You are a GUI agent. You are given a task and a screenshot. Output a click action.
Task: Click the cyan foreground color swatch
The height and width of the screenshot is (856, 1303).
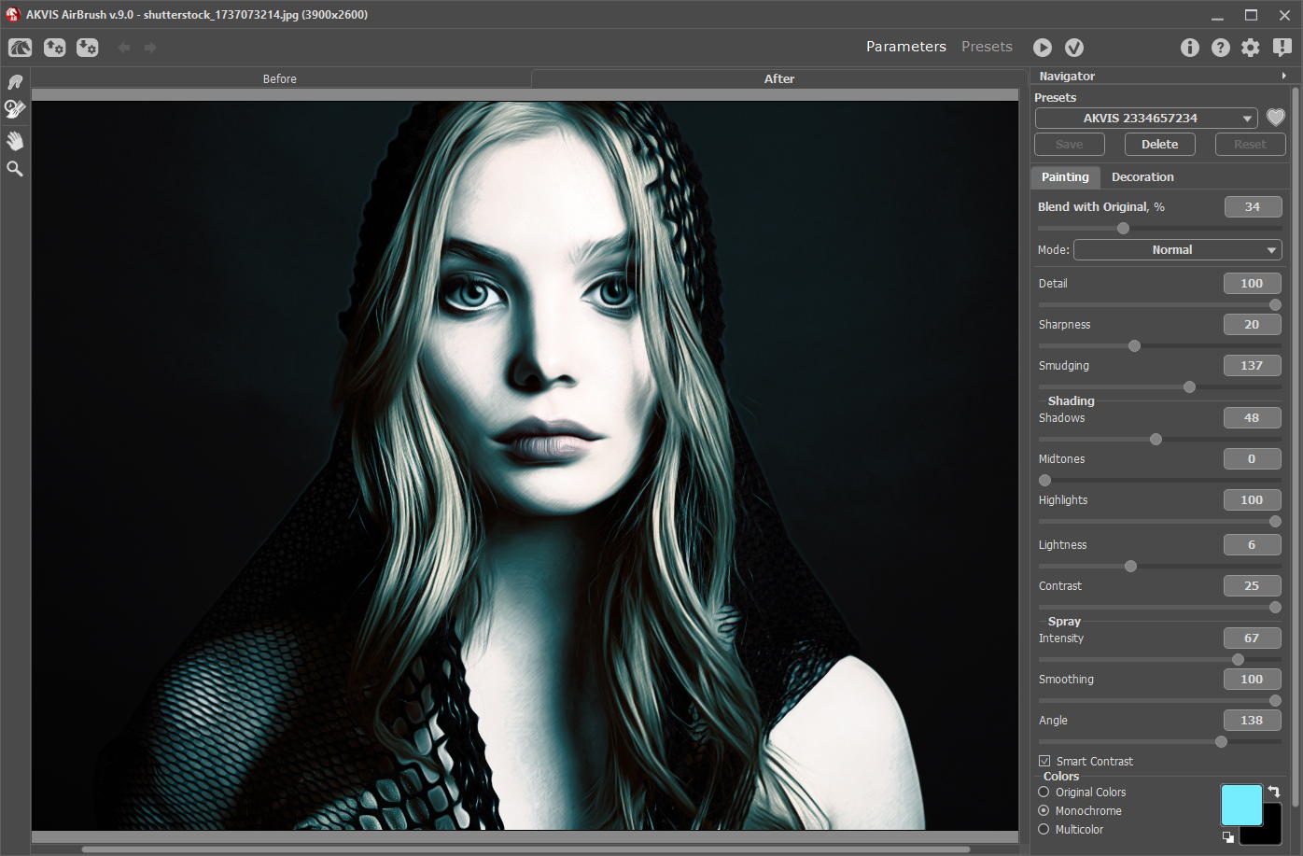[1240, 804]
